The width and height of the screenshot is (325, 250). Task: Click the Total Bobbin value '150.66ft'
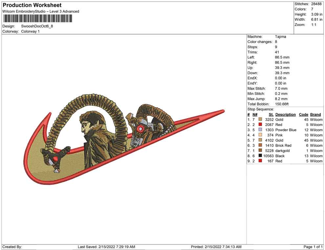(282, 104)
